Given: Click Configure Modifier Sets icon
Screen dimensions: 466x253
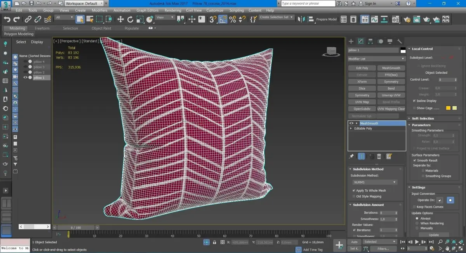Looking at the screenshot, I should [389, 156].
